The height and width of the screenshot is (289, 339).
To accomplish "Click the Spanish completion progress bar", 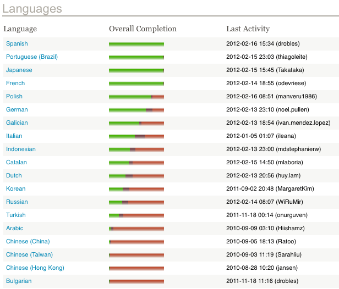I will 136,44.
